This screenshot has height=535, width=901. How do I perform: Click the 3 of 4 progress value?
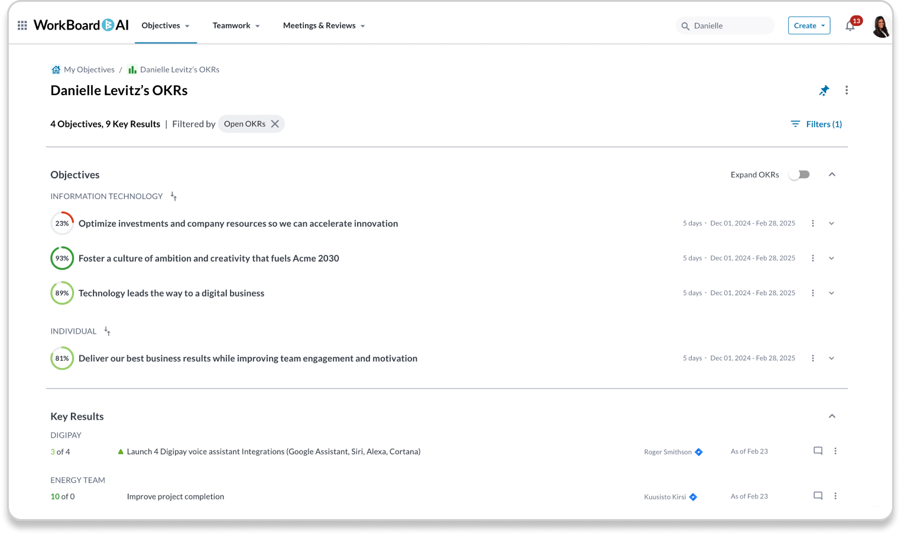(x=60, y=452)
